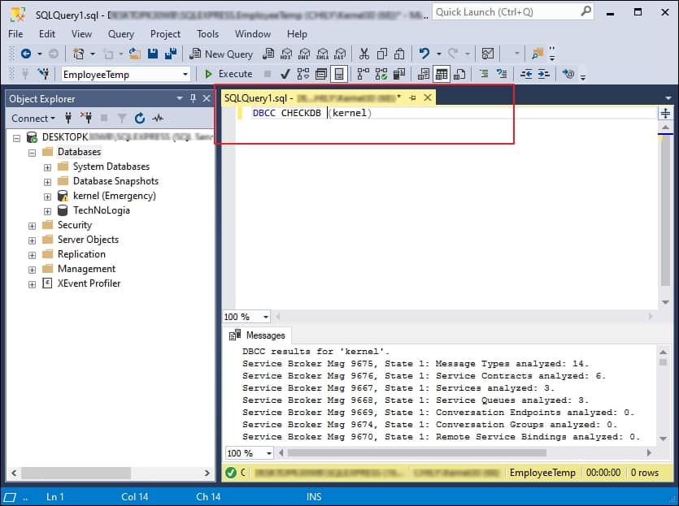
Task: Switch to Results to Text
Action: (x=424, y=74)
